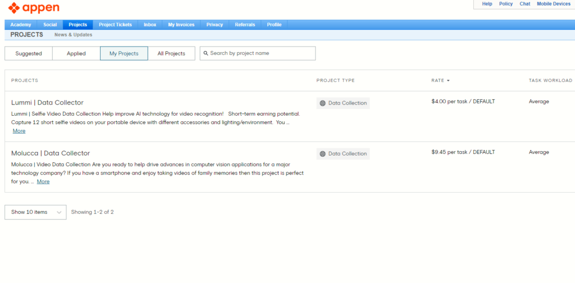Viewport: 575px width, 283px height.
Task: Focus the Search by project name field
Action: pos(258,53)
